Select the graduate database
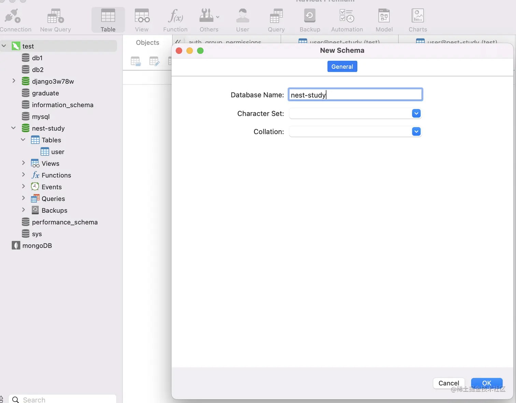This screenshot has height=403, width=516. [x=45, y=93]
